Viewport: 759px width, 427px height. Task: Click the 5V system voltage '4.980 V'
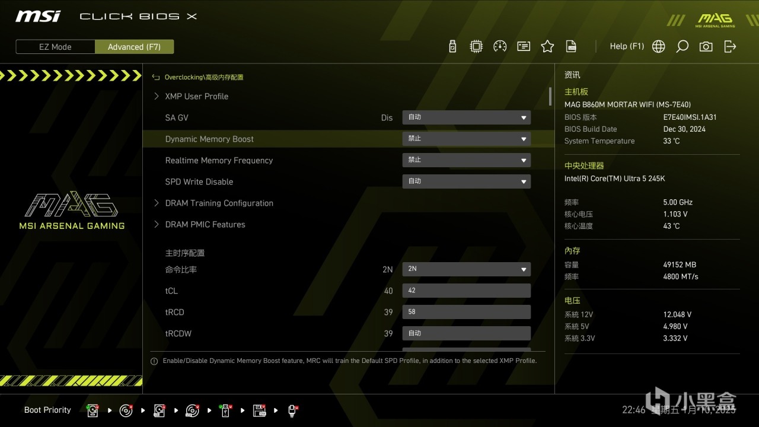675,327
